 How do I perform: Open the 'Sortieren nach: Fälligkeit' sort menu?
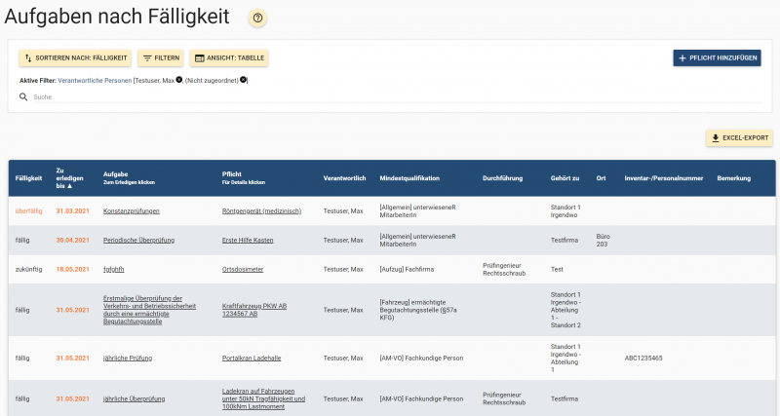coord(68,58)
